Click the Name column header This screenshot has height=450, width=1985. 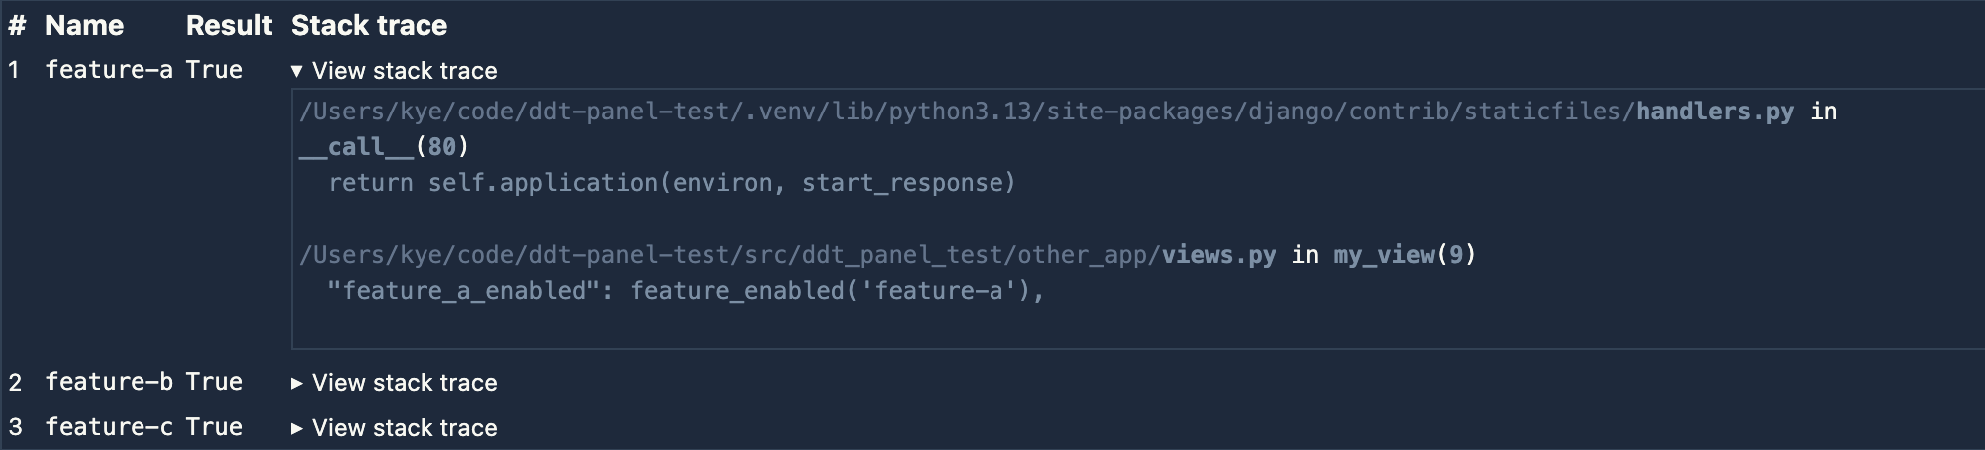[x=84, y=26]
